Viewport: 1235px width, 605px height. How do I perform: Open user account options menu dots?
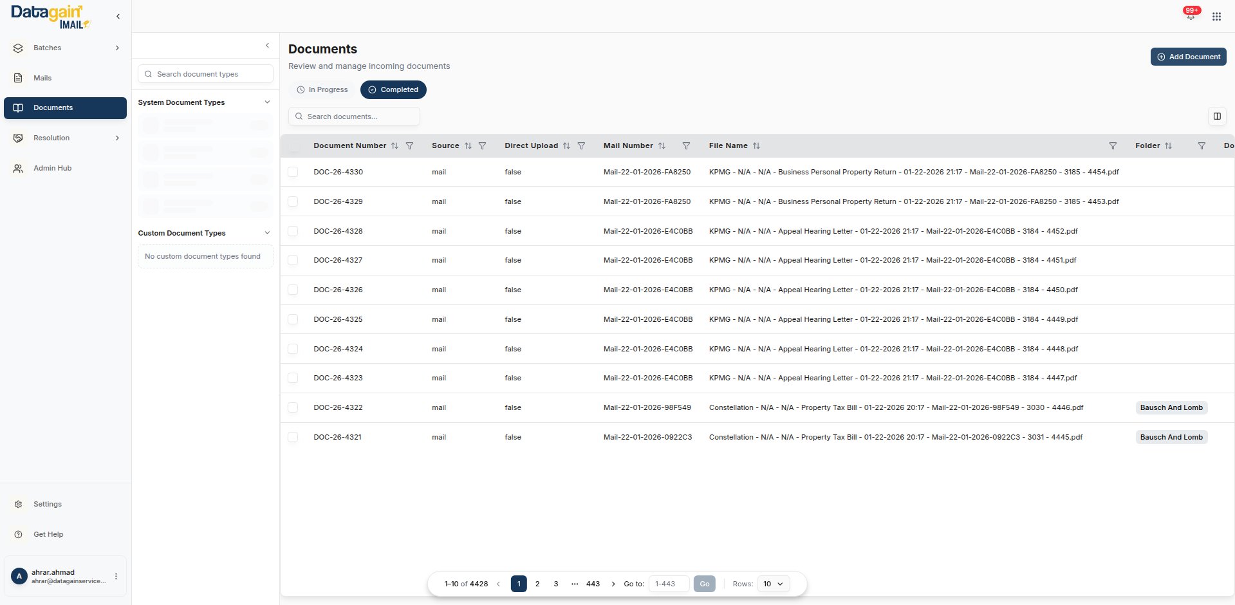(116, 577)
